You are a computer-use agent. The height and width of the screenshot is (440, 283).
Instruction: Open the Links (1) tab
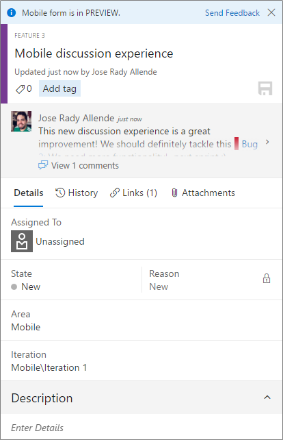[133, 193]
